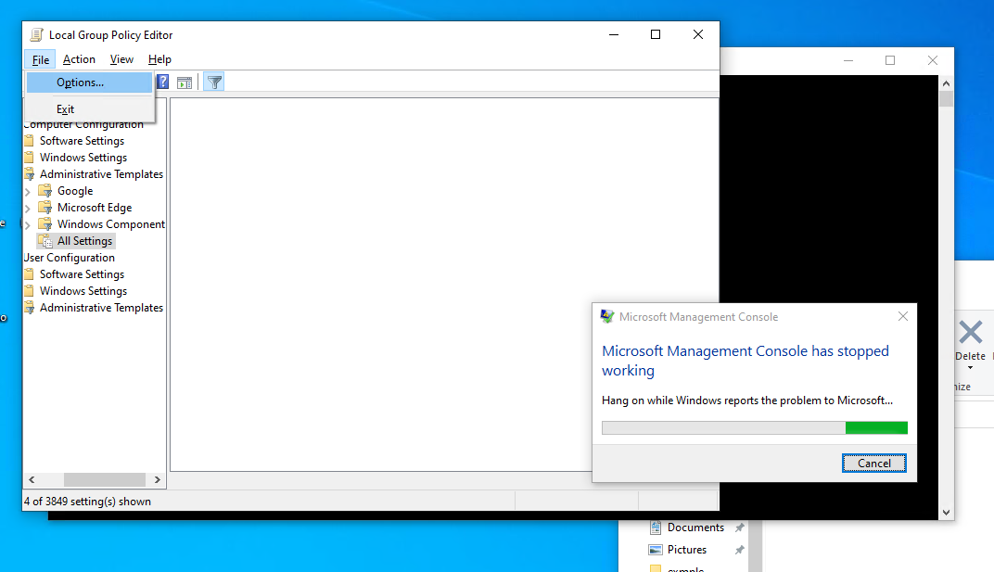Click the pin icon next to Pictures

739,550
